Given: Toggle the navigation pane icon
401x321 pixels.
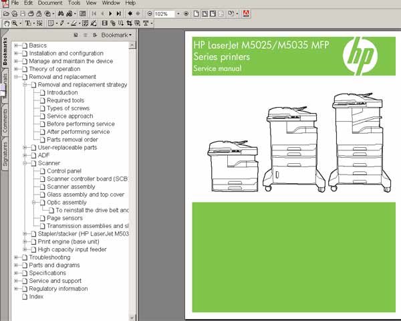Looking at the screenshot, I should [x=82, y=13].
